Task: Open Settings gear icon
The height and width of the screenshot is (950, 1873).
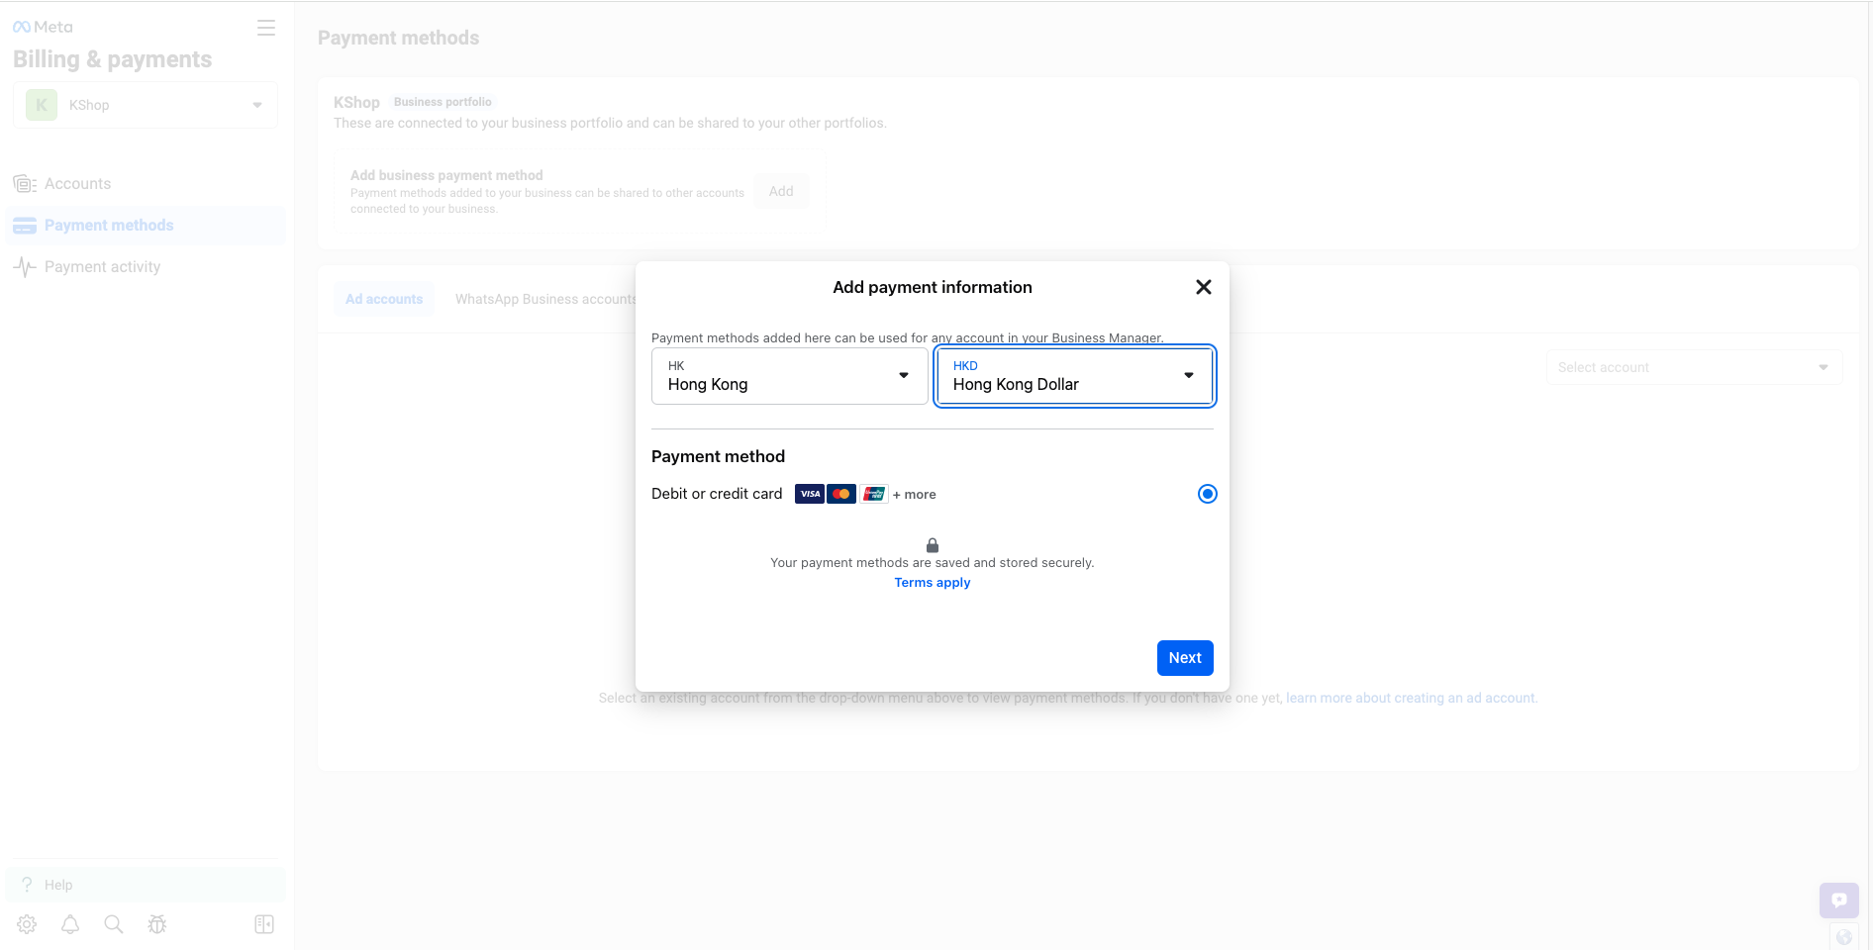Action: pos(27,924)
